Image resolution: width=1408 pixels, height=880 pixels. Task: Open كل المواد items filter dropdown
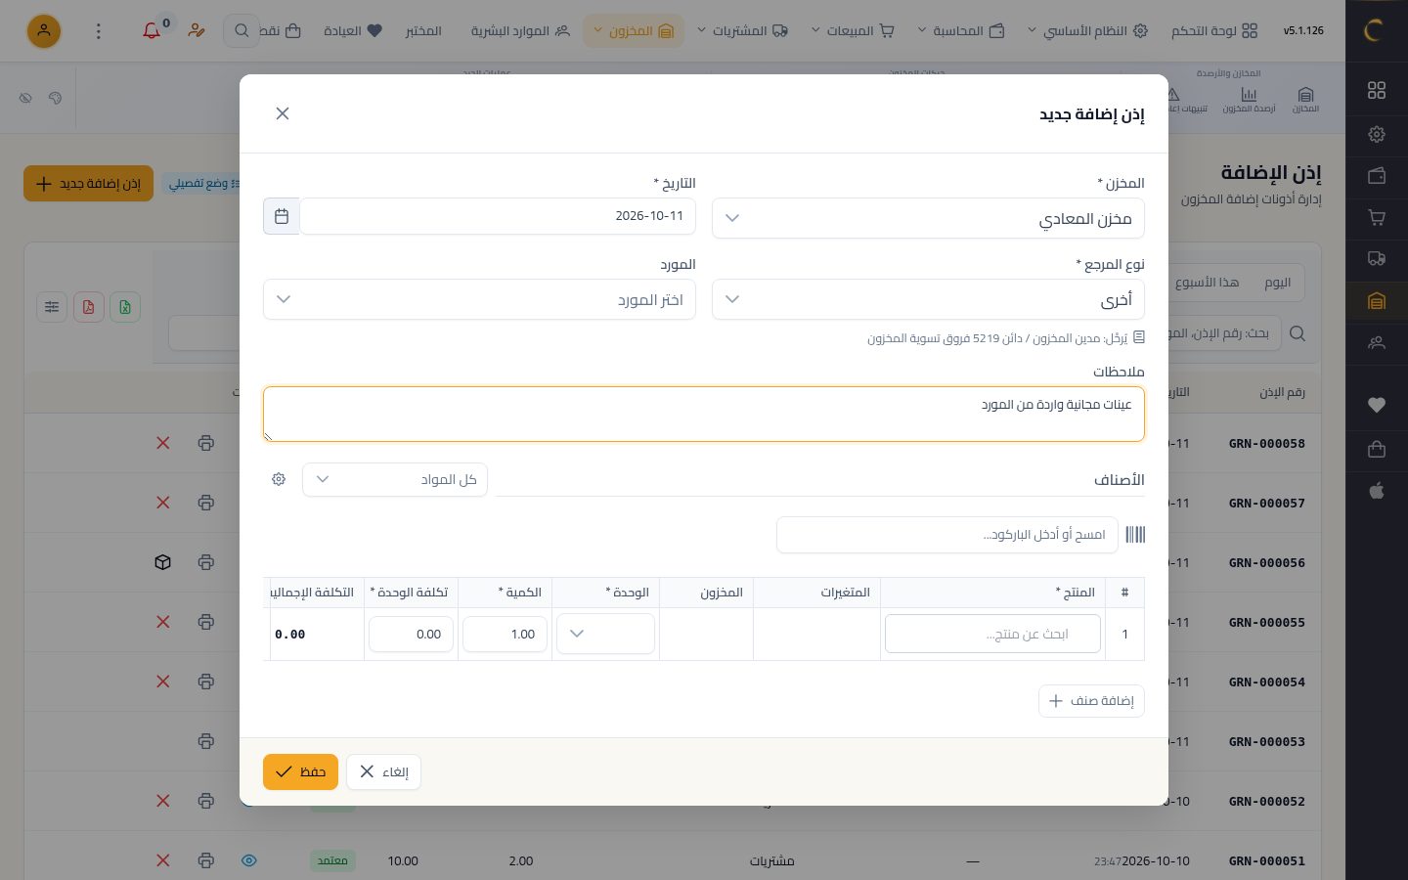[x=395, y=479]
